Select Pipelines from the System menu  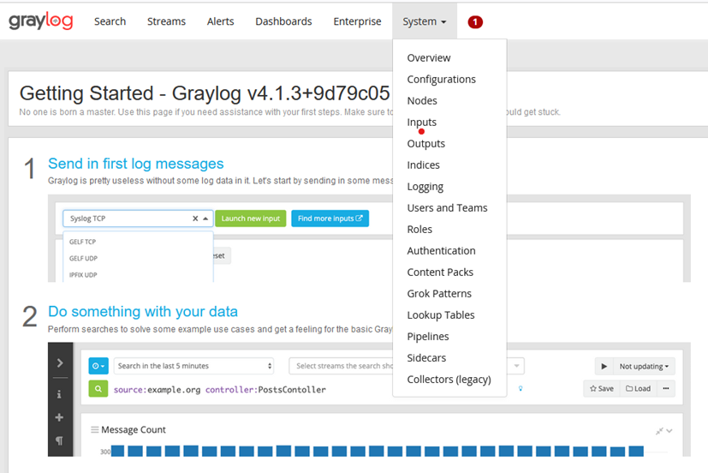click(427, 337)
